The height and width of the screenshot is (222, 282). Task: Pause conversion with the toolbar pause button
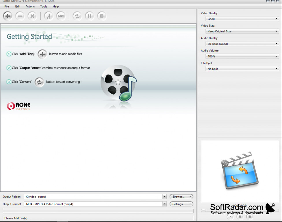pos(90,16)
